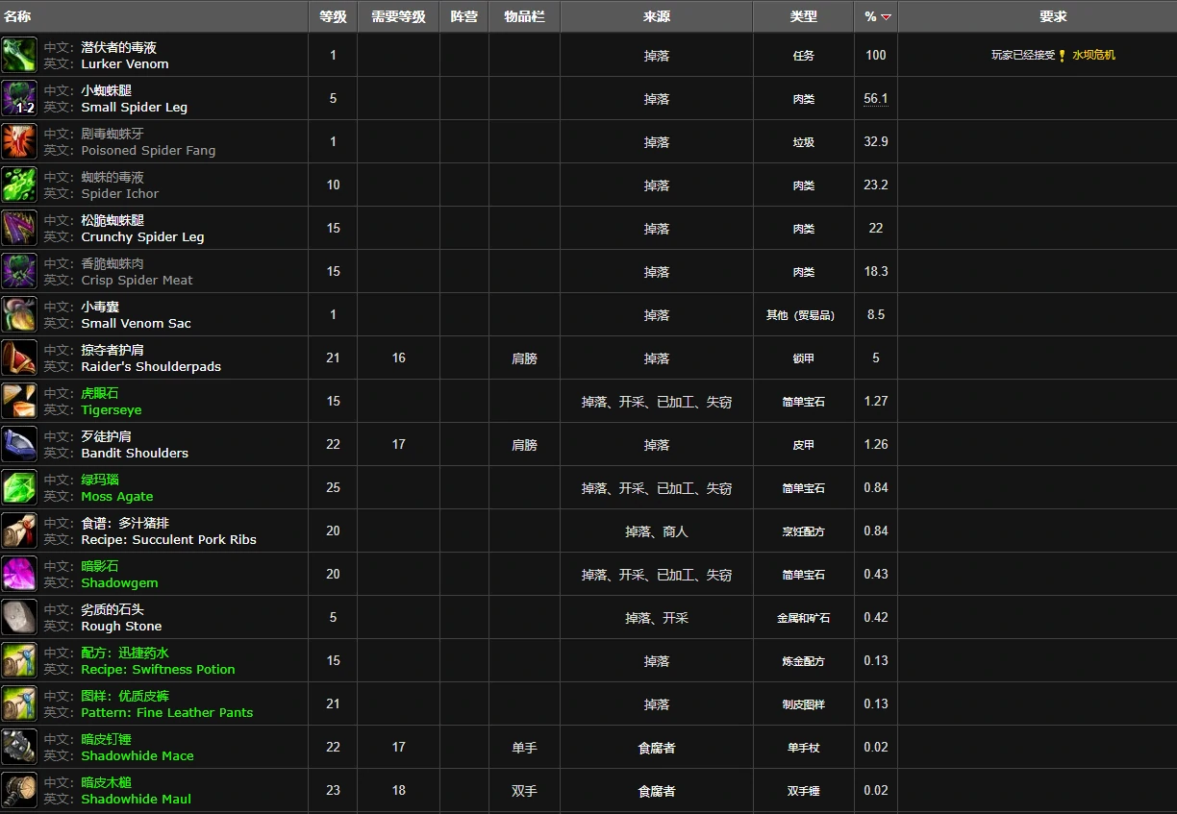Click the Shadowhide Maul item icon
Viewport: 1177px width, 814px height.
[x=19, y=790]
